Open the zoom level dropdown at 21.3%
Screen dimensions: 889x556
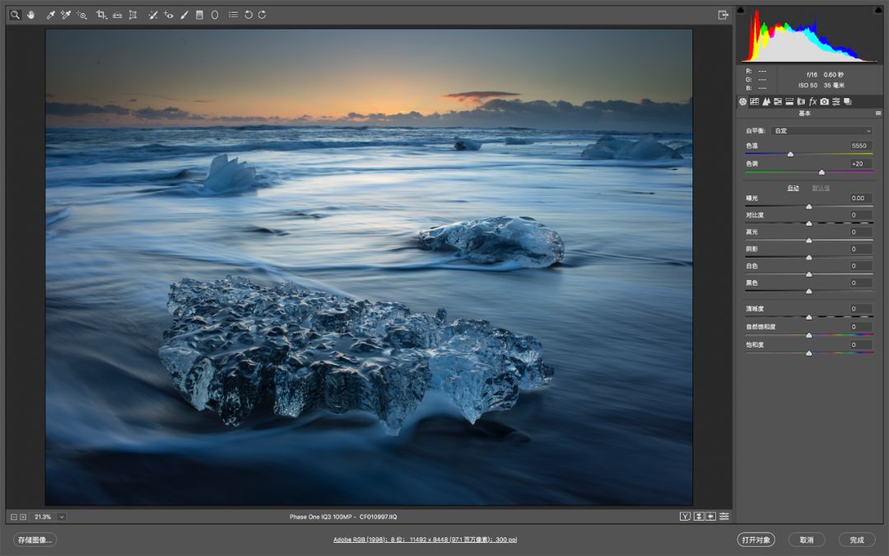click(x=62, y=516)
